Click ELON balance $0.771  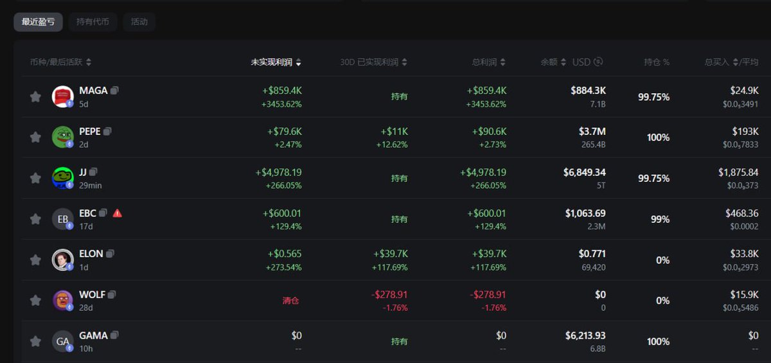pyautogui.click(x=592, y=254)
